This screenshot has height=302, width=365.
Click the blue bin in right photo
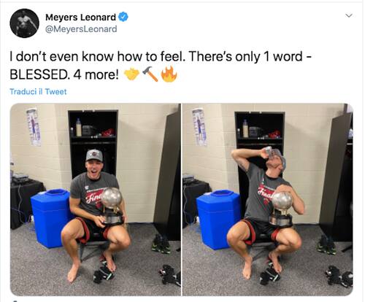click(218, 220)
